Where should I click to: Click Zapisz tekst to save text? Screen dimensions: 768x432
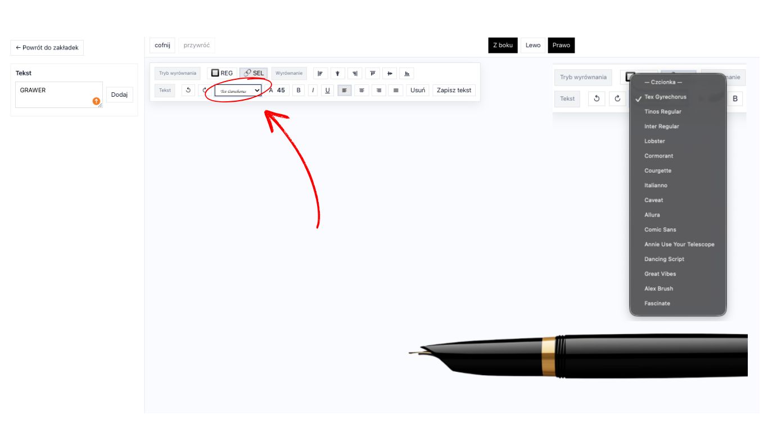pyautogui.click(x=454, y=90)
